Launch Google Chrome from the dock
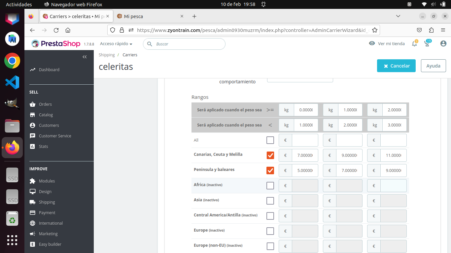Image resolution: width=451 pixels, height=253 pixels. [12, 61]
